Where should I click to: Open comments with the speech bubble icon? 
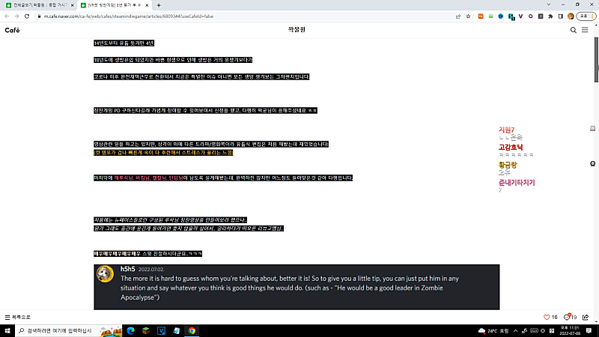pyautogui.click(x=567, y=317)
